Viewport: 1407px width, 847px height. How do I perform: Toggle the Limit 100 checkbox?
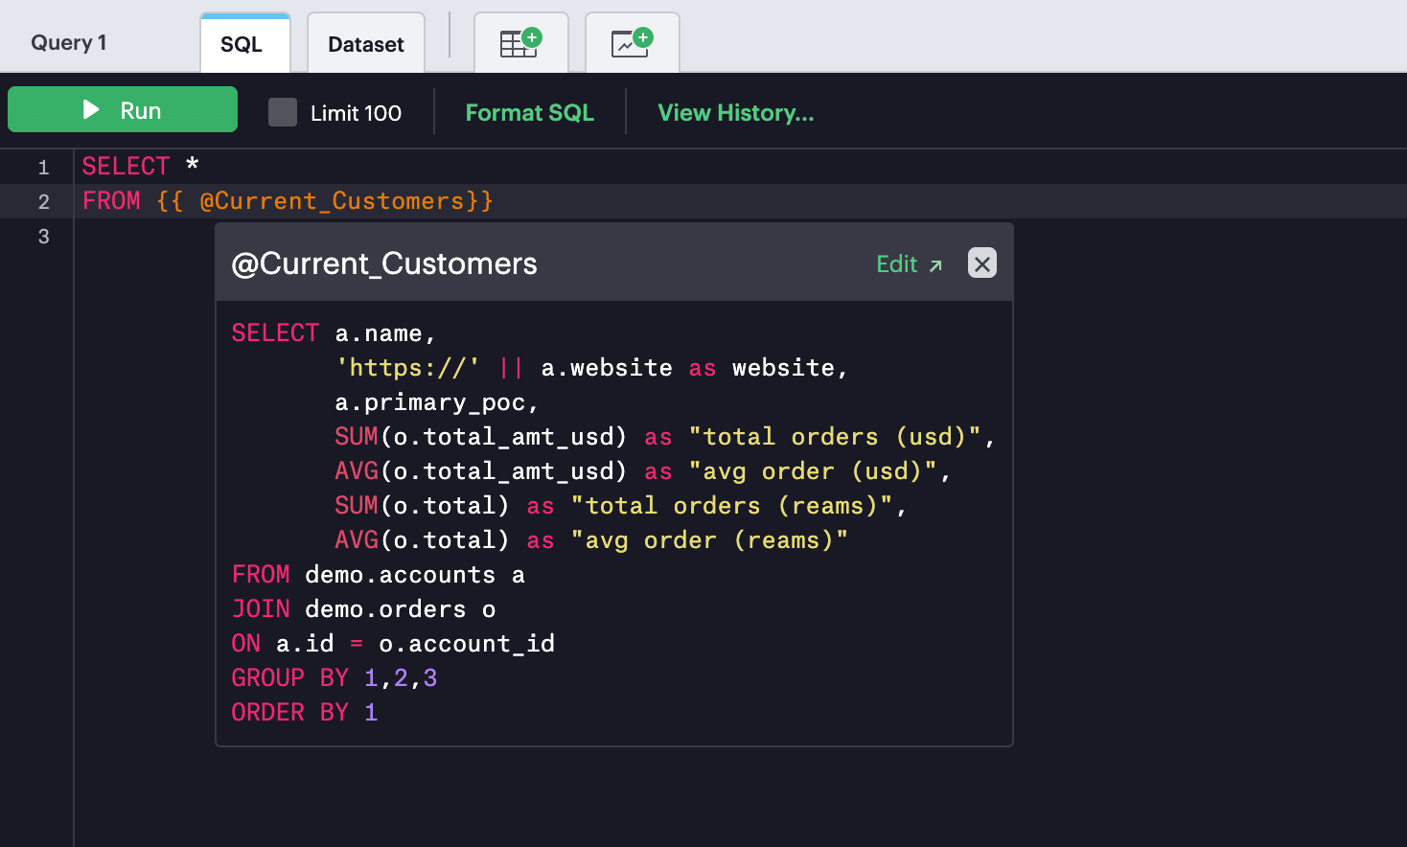(283, 112)
